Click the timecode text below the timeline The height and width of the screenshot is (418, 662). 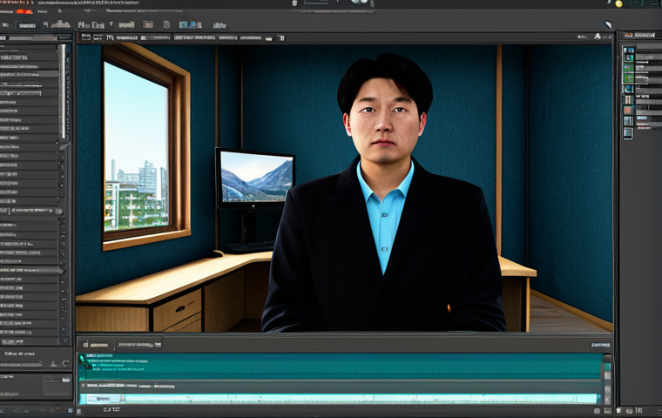coord(111,409)
